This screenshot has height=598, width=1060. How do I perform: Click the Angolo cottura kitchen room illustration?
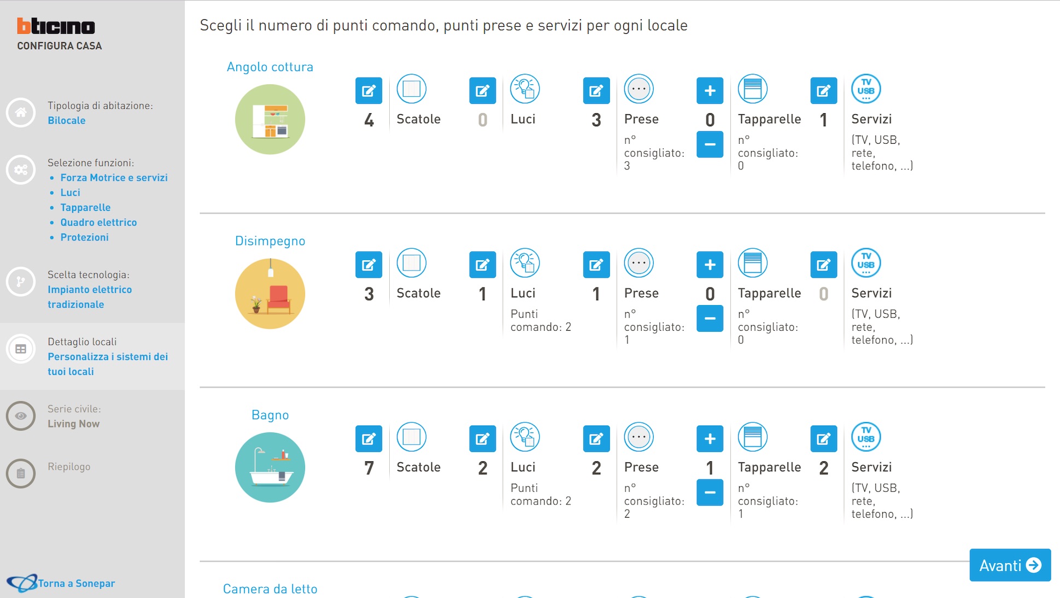coord(270,119)
